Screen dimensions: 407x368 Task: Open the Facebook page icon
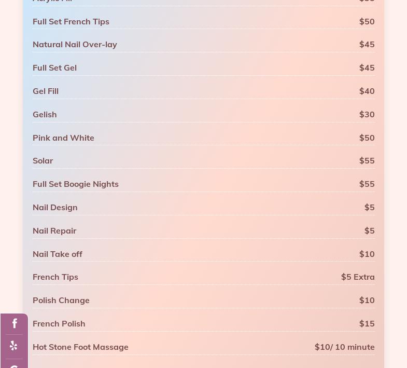point(14,324)
